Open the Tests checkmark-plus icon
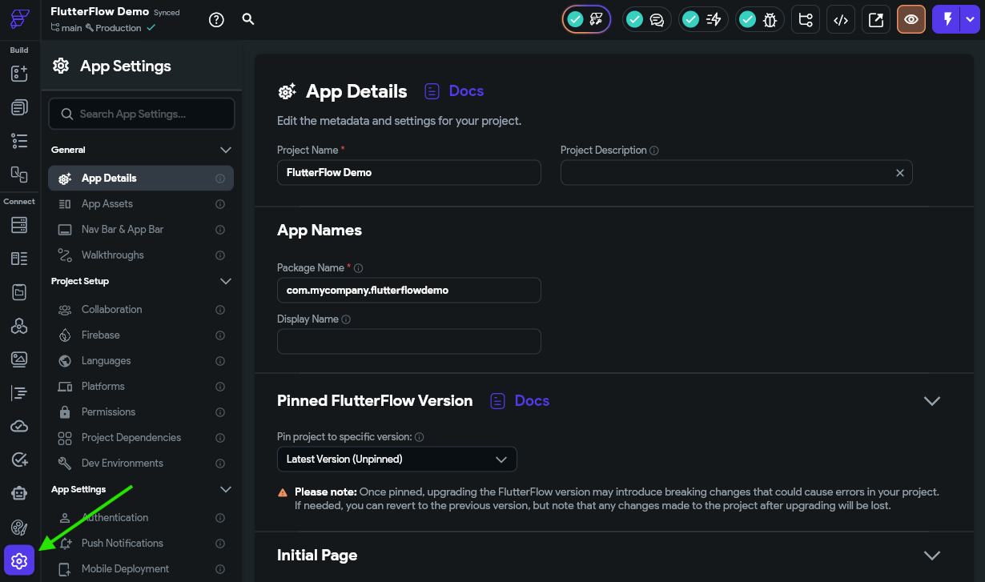Screen dimensions: 985x582 [19, 460]
